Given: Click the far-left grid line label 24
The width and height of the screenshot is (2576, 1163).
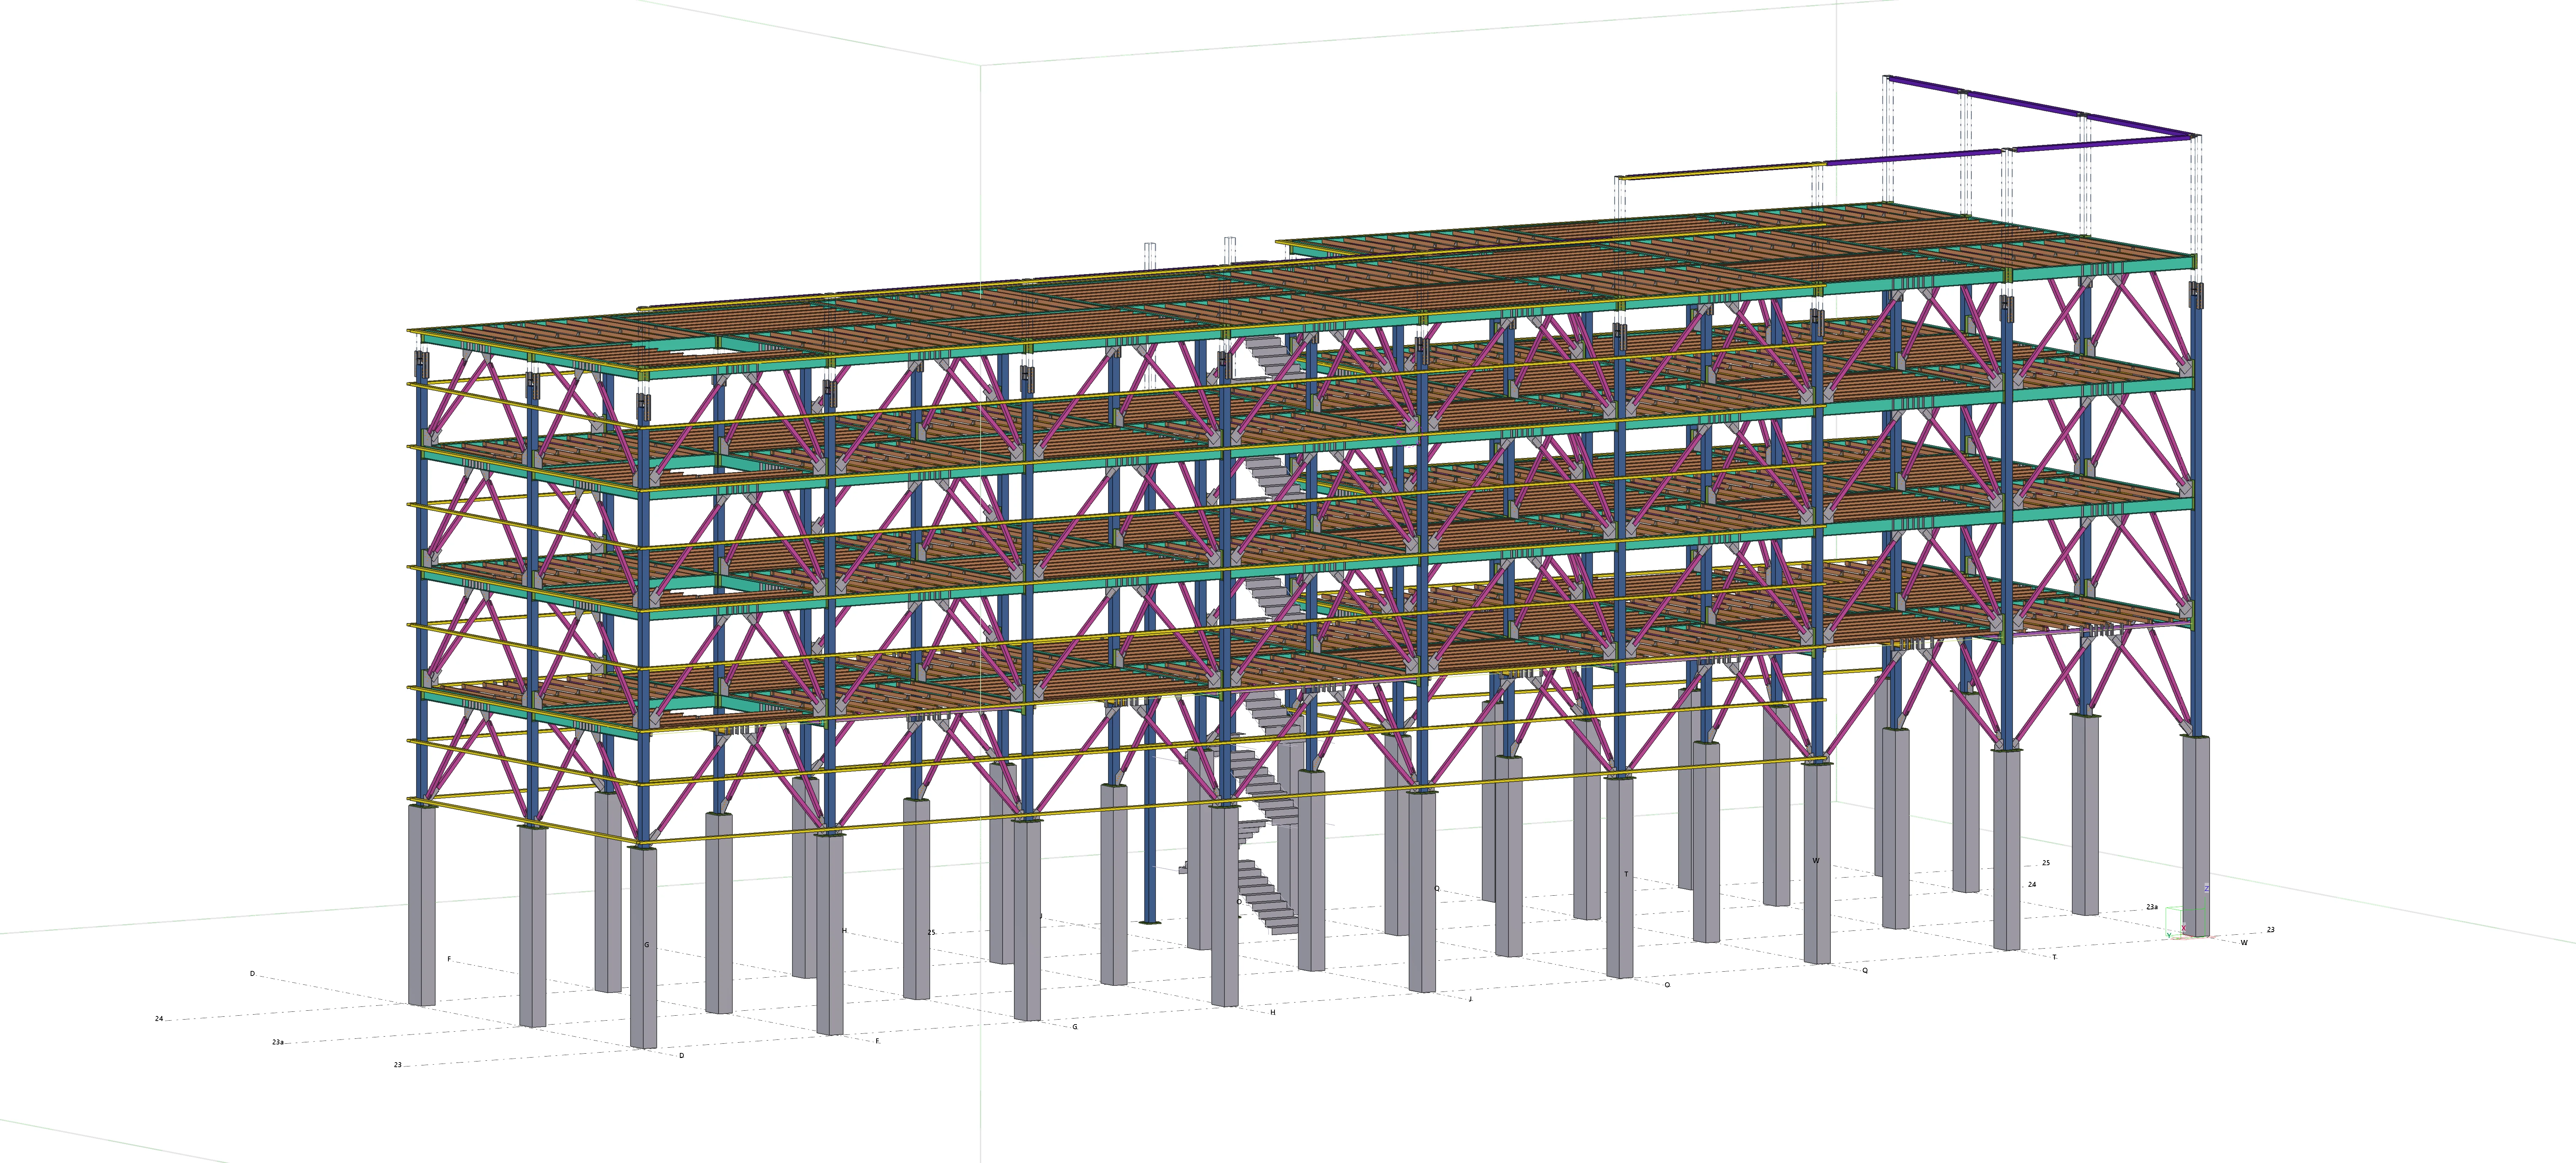Looking at the screenshot, I should tap(159, 1018).
